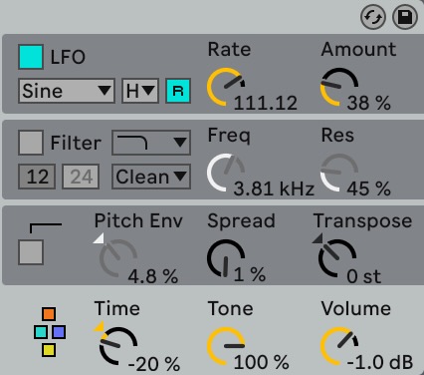Open the H rate mode dropdown
This screenshot has height=375, width=424.
[x=140, y=91]
